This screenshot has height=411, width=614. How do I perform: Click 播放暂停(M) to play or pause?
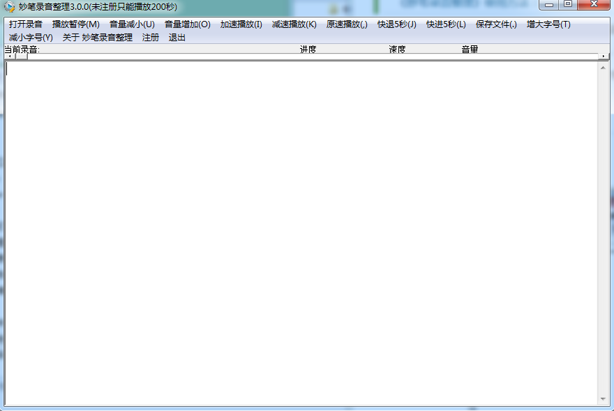[x=75, y=24]
